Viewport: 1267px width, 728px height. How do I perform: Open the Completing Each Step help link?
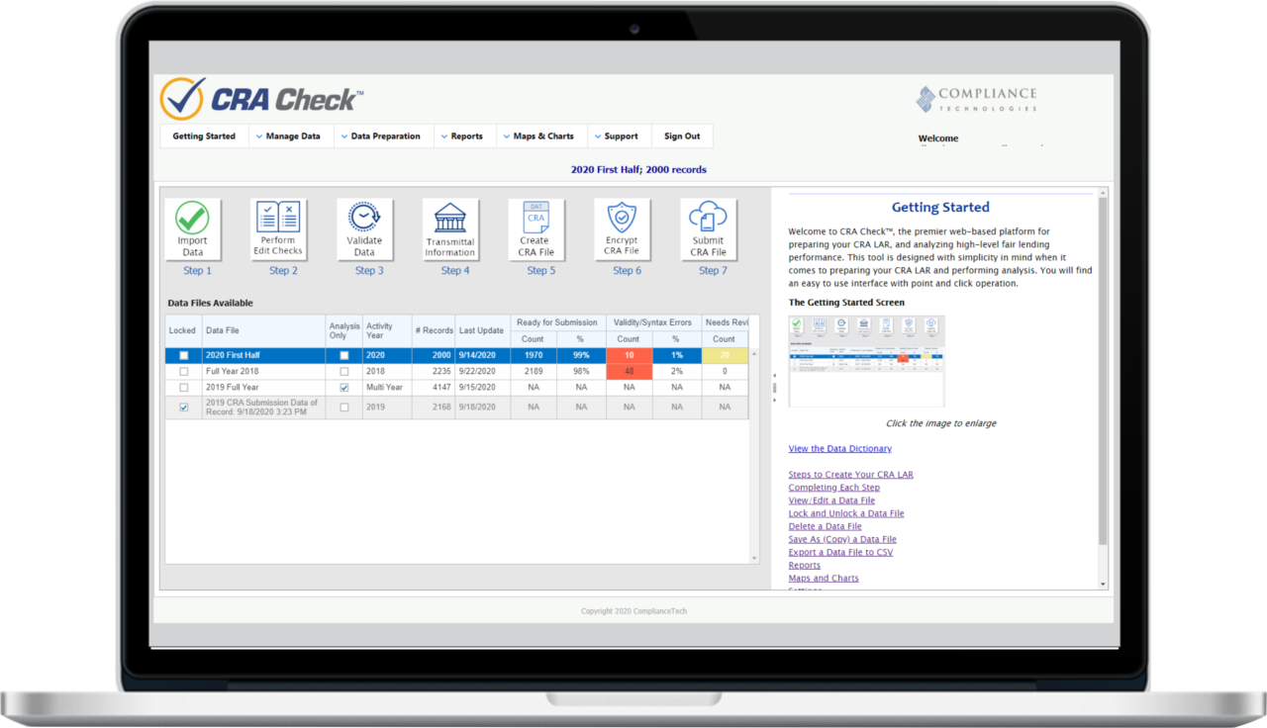click(x=834, y=488)
